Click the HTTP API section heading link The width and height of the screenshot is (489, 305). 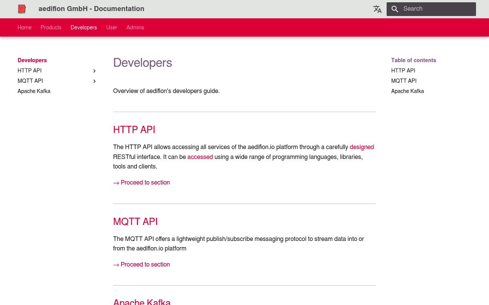(134, 130)
